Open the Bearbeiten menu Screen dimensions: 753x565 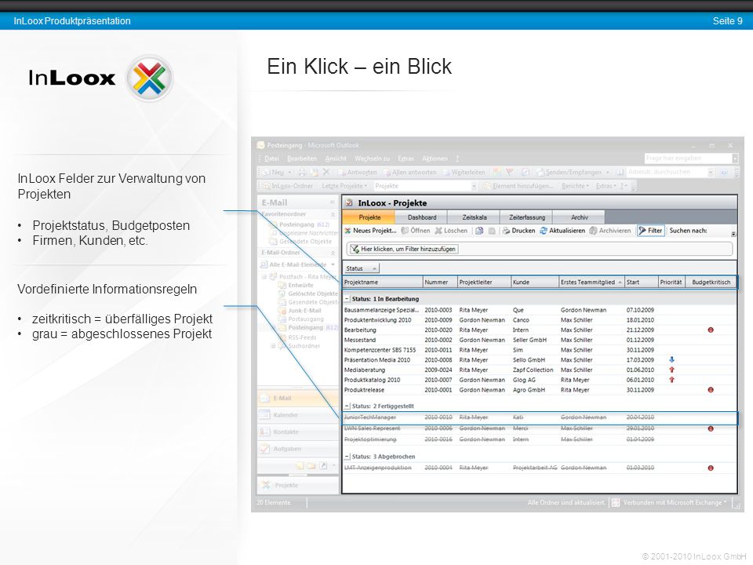tap(301, 159)
